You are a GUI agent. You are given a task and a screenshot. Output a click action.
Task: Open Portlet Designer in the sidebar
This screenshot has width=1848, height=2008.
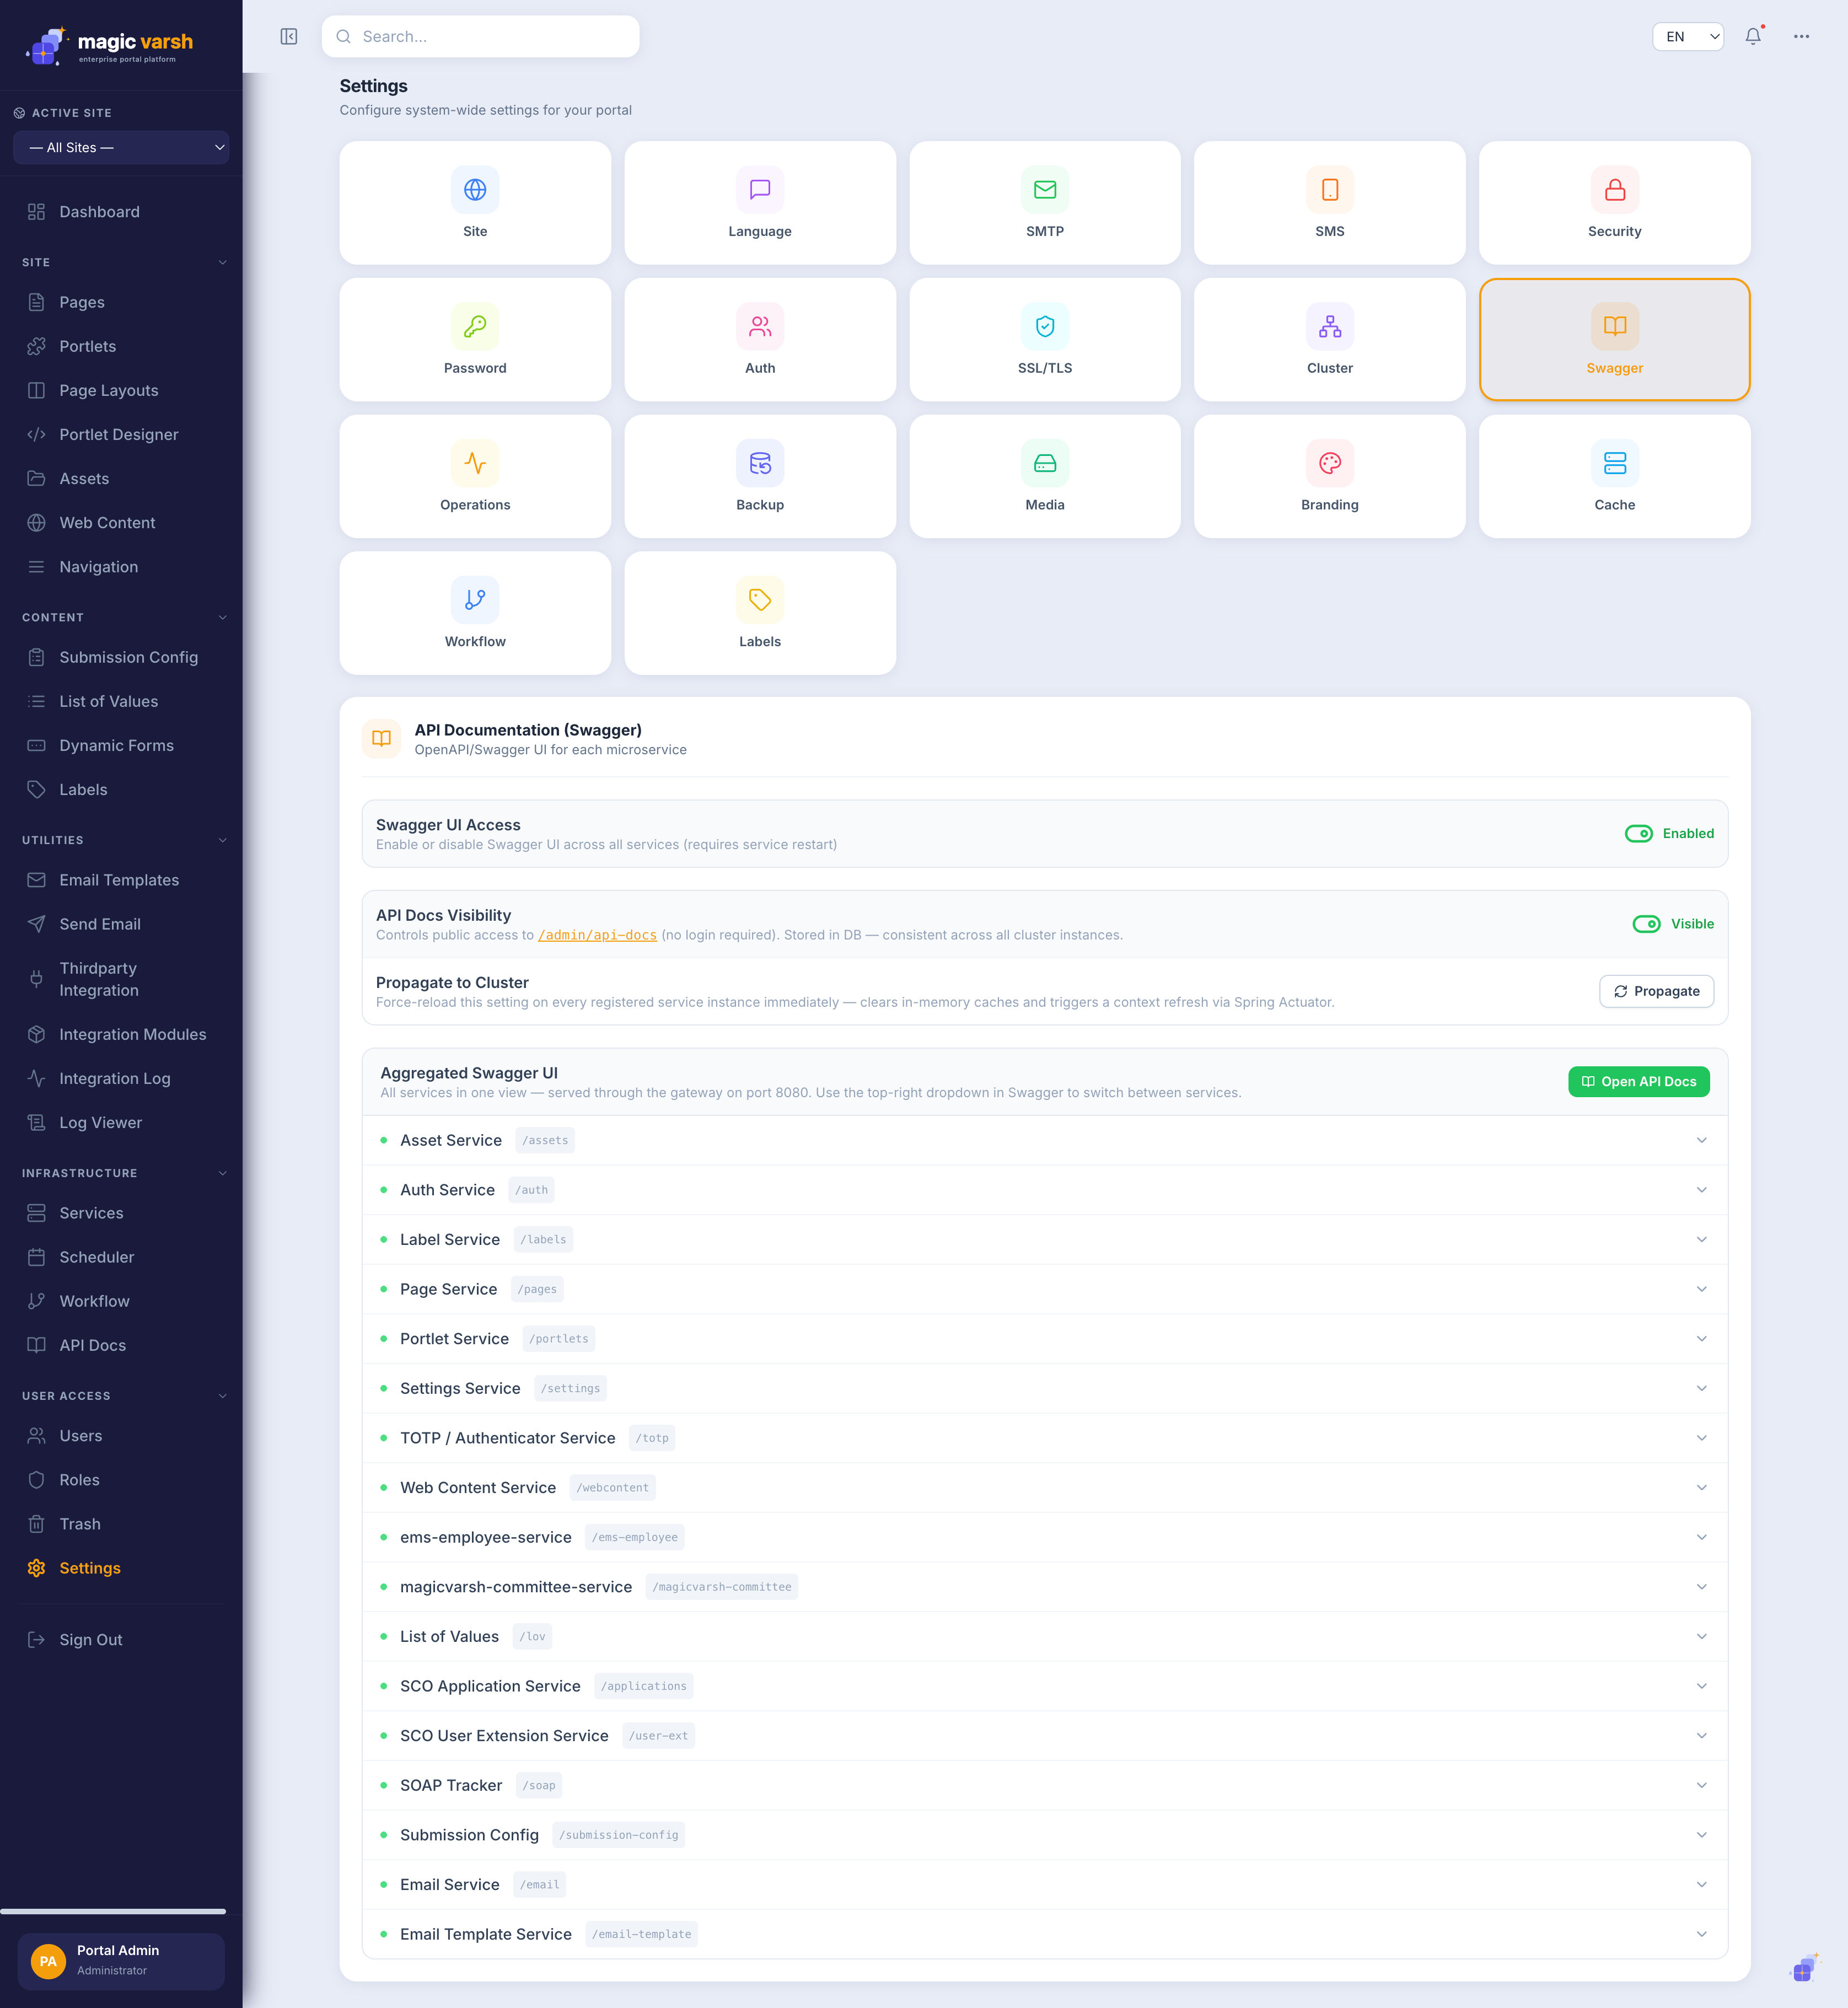pos(121,434)
